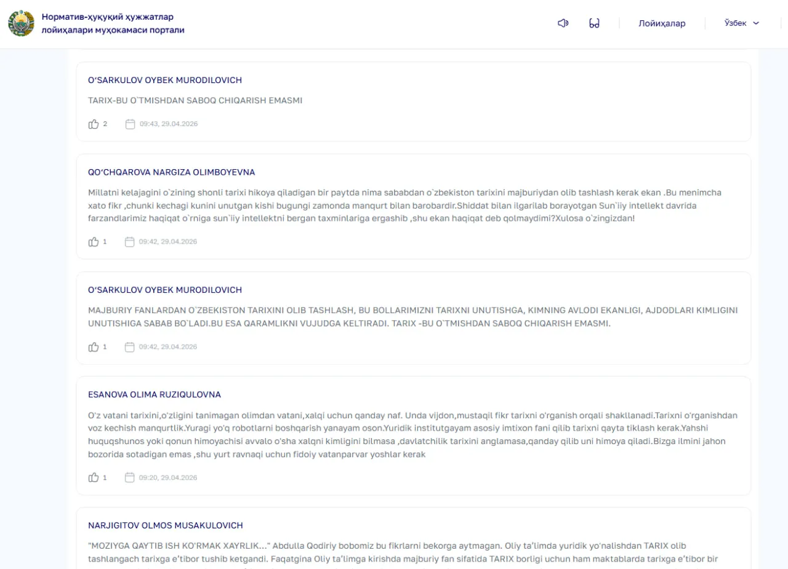Click the glasses accessibility icon

tap(594, 23)
